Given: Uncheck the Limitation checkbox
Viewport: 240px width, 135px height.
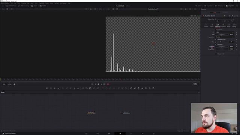Looking at the screenshot, I should coord(216,44).
